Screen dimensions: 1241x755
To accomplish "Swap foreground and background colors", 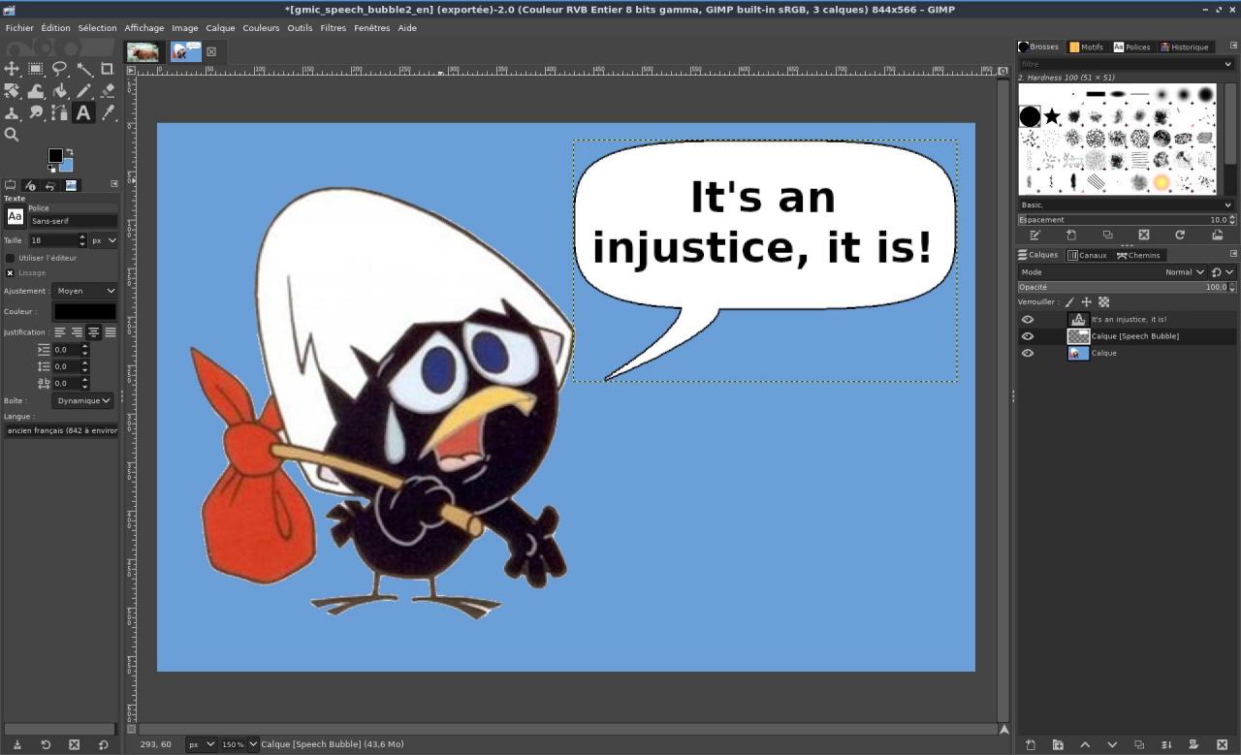I will (69, 153).
